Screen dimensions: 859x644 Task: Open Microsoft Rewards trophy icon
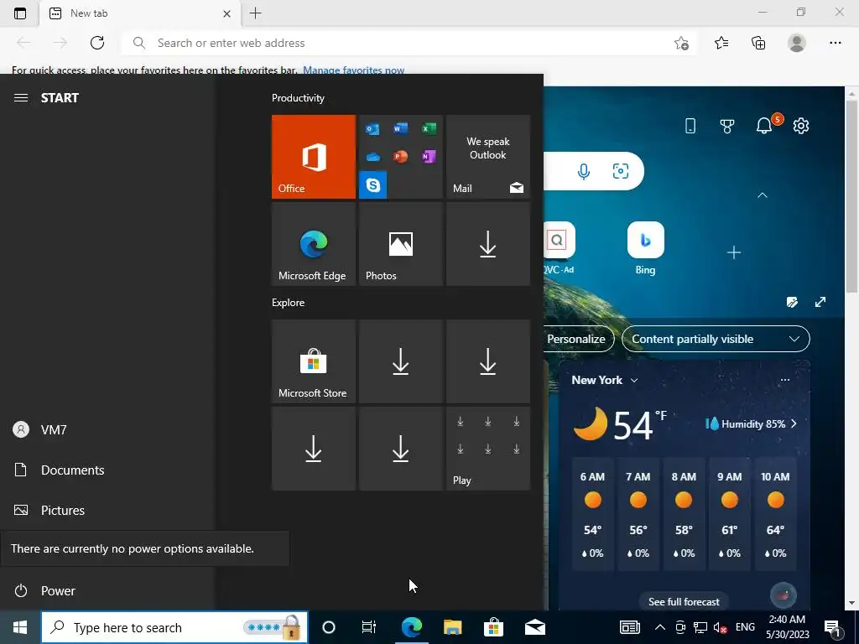(x=727, y=126)
